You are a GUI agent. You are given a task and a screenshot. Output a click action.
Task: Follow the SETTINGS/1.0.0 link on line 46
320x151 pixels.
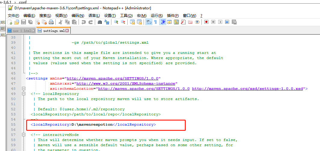(113, 78)
